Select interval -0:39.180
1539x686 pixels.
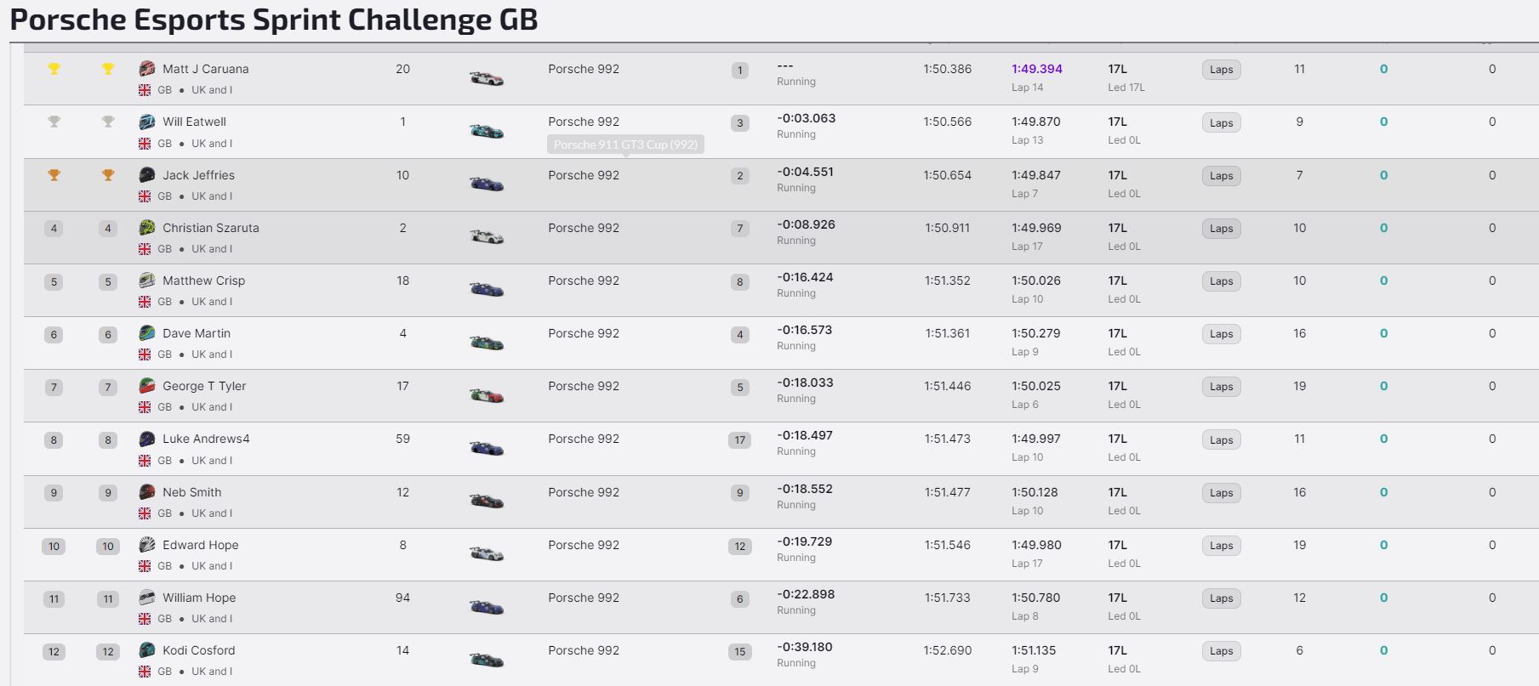click(x=805, y=647)
